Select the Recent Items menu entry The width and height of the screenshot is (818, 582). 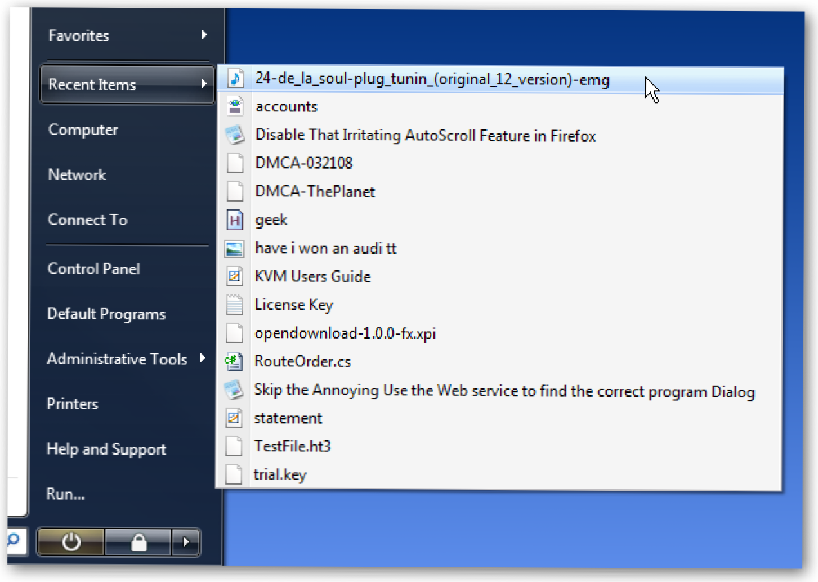(92, 84)
